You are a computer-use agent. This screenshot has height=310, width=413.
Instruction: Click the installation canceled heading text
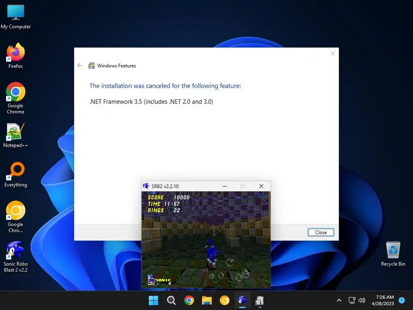pos(165,86)
